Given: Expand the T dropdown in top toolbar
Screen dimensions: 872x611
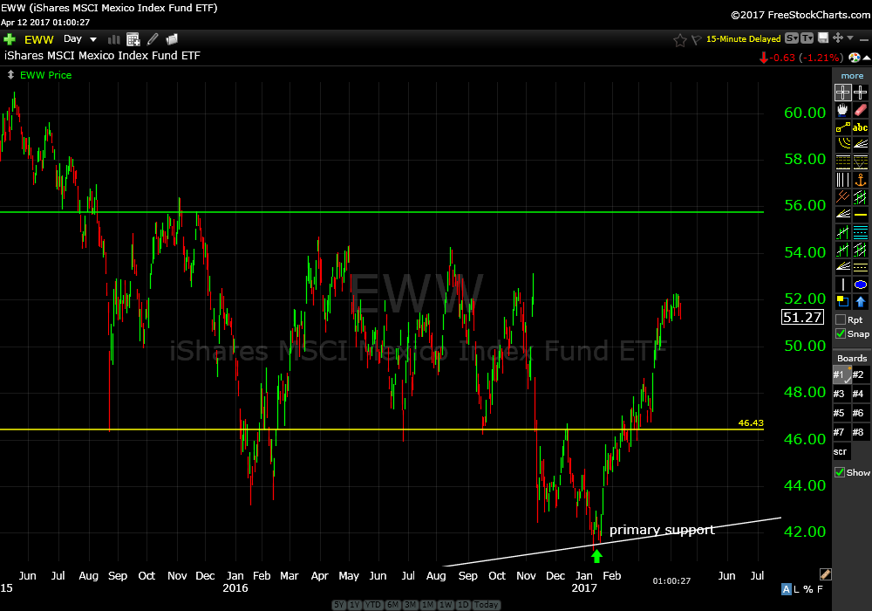Looking at the screenshot, I should [x=807, y=38].
